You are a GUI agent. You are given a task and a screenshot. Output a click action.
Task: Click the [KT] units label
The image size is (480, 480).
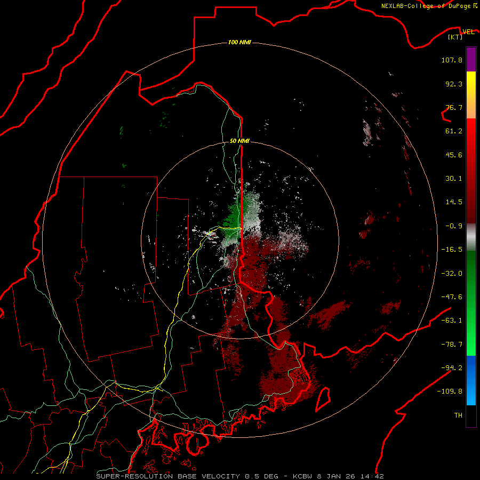pyautogui.click(x=455, y=37)
